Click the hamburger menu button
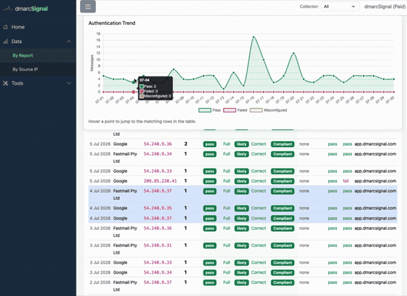 [88, 6]
